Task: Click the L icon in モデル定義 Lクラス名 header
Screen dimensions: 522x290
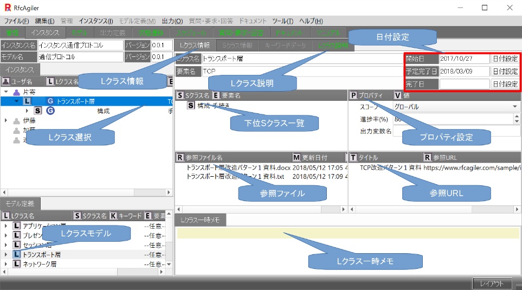Action: (x=5, y=216)
